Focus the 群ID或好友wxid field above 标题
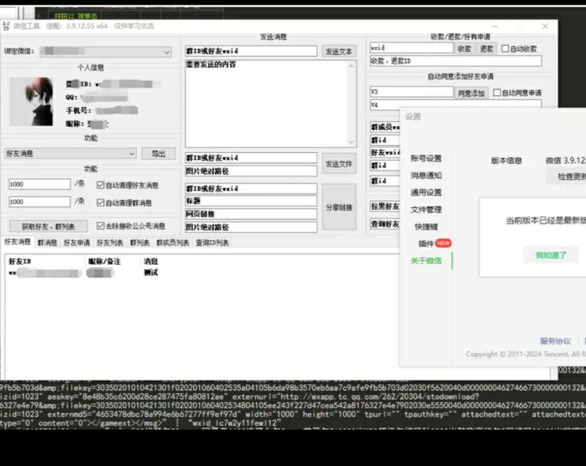Image resolution: width=586 pixels, height=466 pixels. point(251,188)
